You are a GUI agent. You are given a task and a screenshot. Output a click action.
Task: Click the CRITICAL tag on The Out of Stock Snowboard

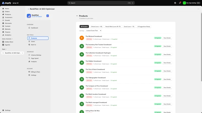(89, 72)
